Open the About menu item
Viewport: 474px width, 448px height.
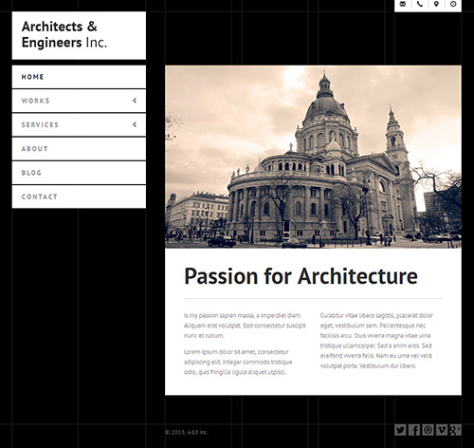pyautogui.click(x=79, y=149)
